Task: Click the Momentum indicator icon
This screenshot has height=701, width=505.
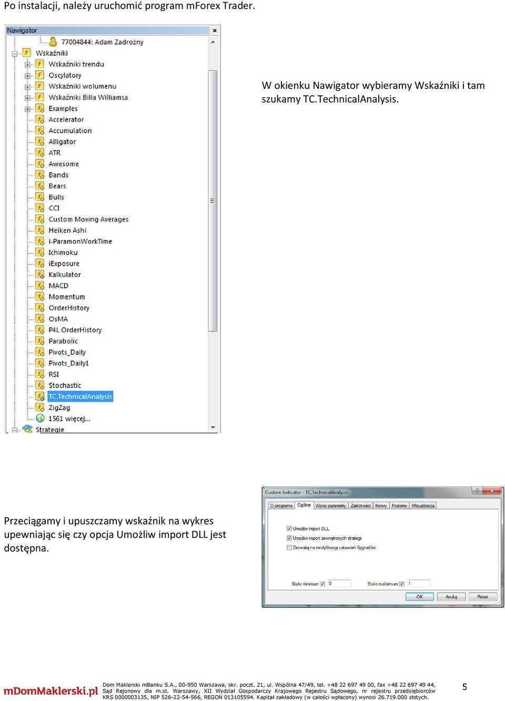Action: pos(40,296)
